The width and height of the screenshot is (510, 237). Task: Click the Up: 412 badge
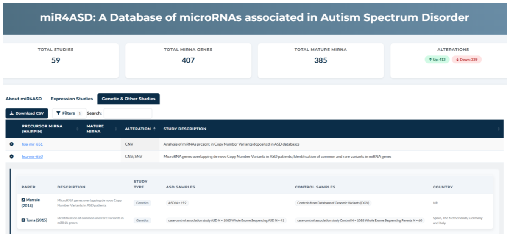(437, 60)
